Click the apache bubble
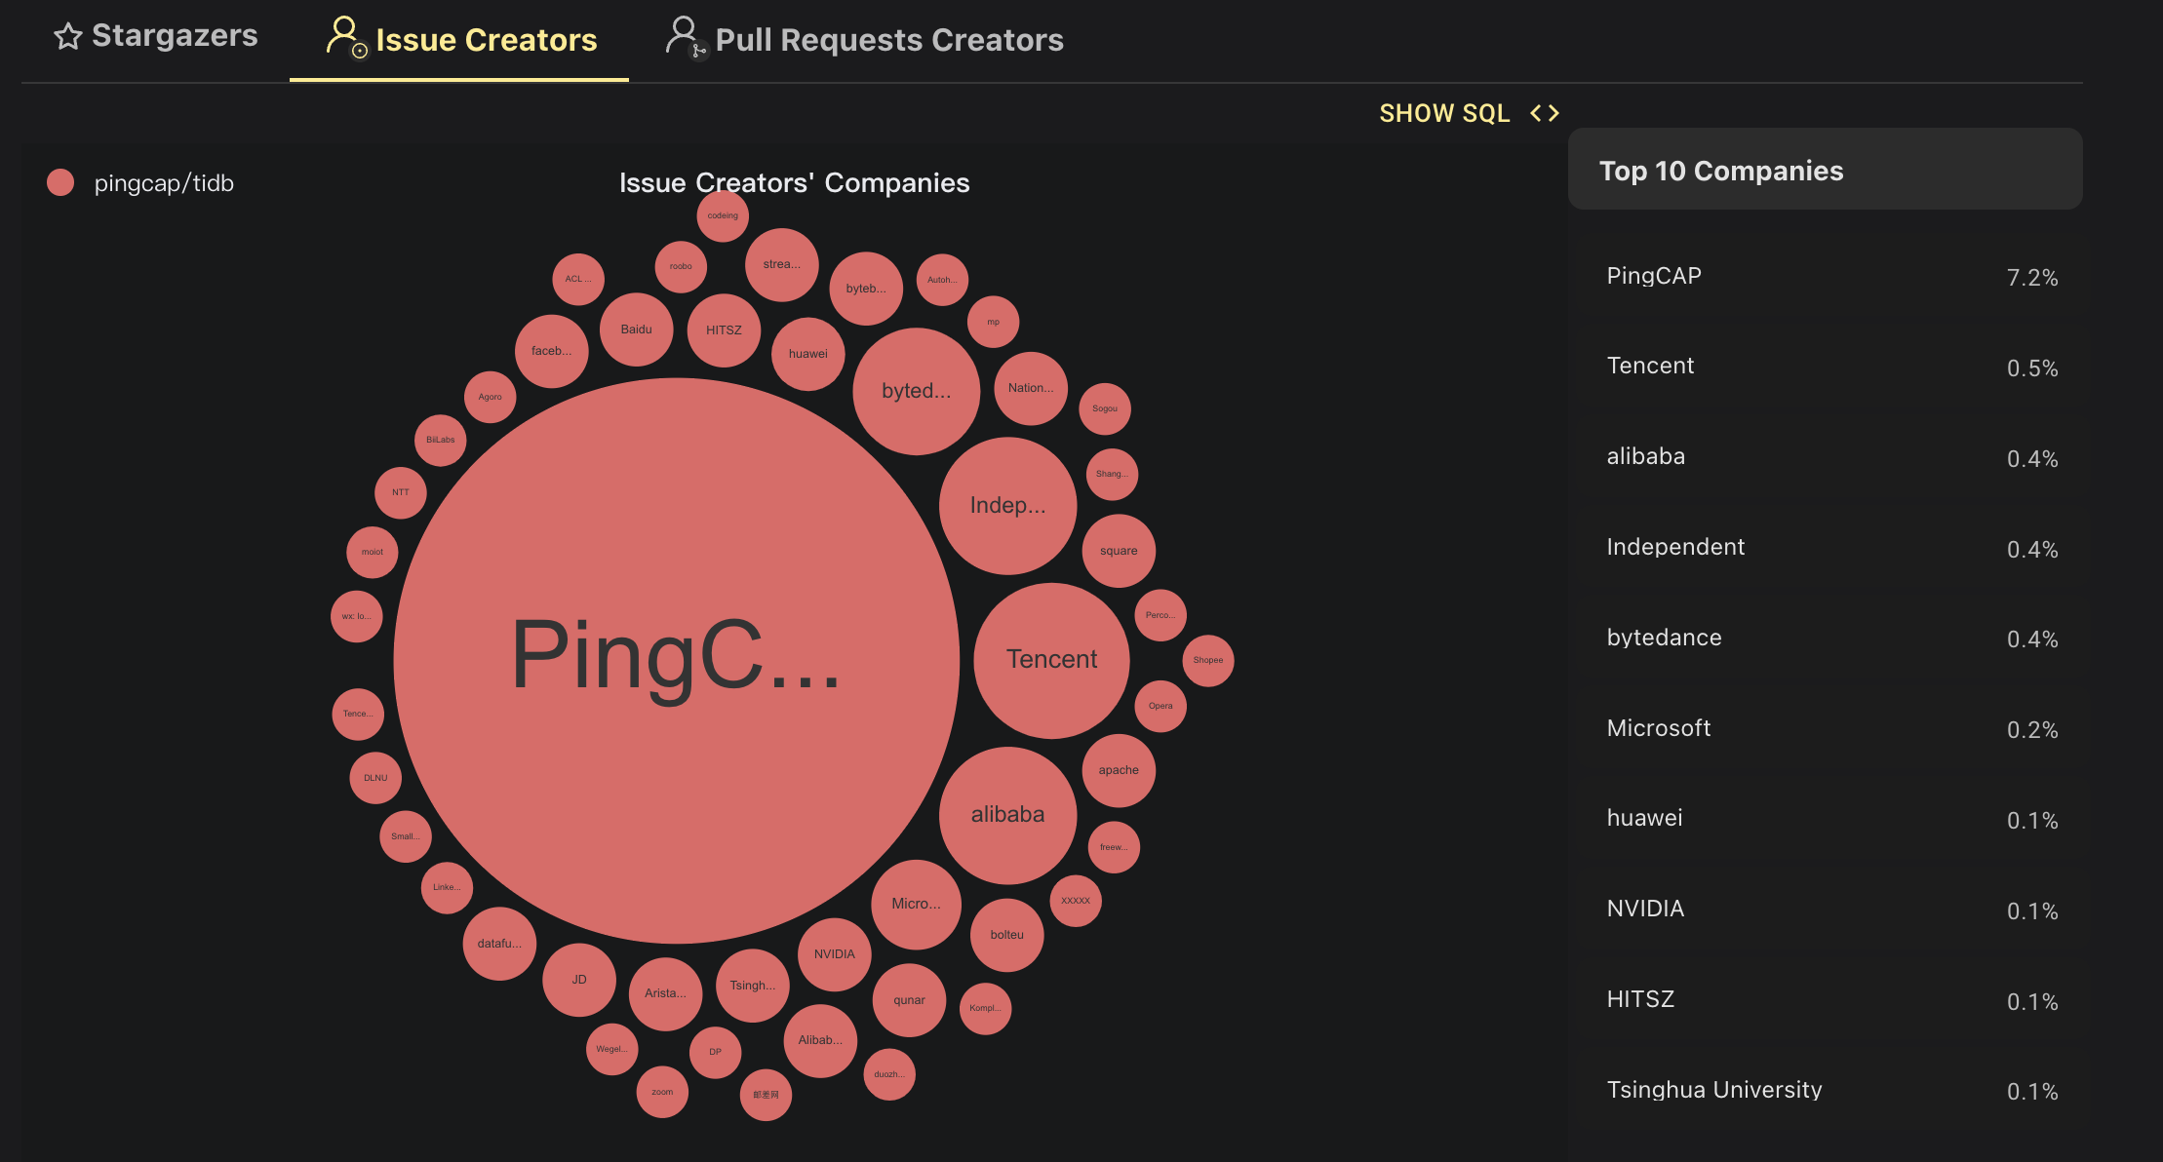This screenshot has height=1162, width=2163. [x=1119, y=770]
